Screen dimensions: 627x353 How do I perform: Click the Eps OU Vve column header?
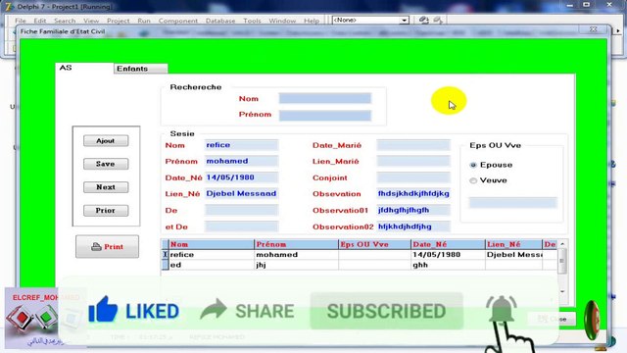(374, 244)
